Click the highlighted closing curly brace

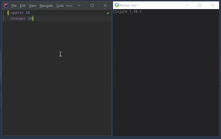coord(33,18)
